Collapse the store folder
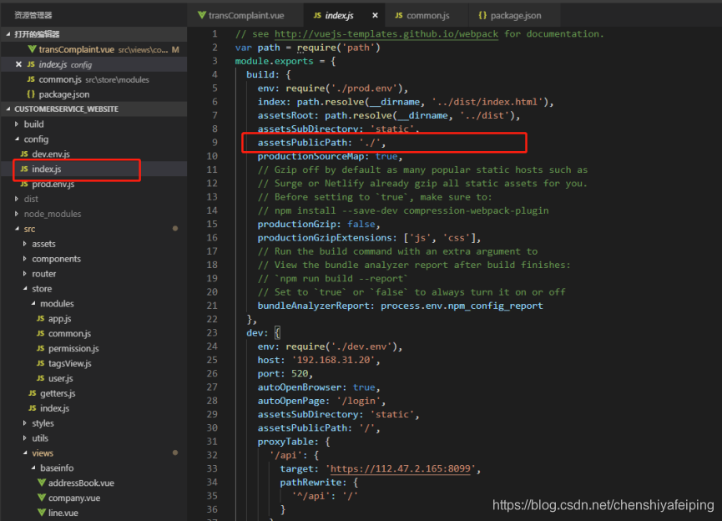 pos(25,288)
